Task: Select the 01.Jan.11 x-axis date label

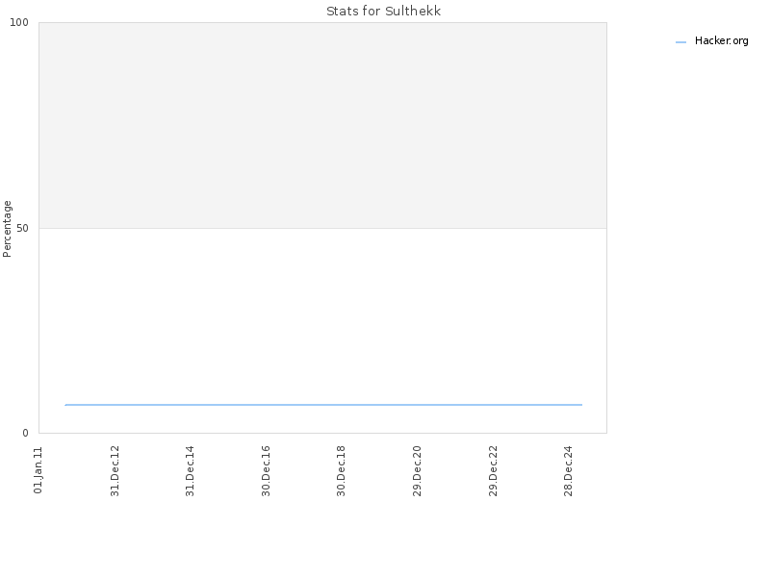Action: tap(38, 470)
